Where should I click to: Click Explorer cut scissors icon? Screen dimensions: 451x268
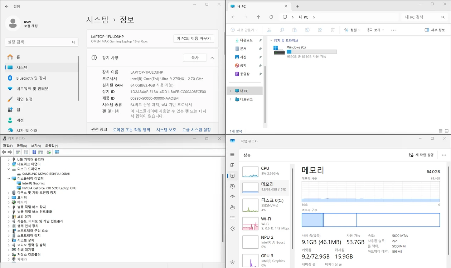(269, 30)
